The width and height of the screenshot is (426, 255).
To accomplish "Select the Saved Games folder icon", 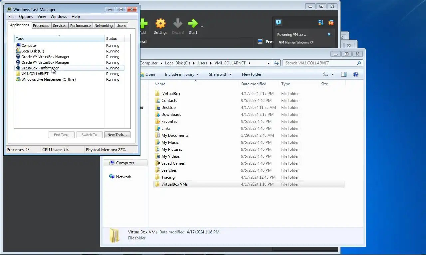I will (157, 163).
